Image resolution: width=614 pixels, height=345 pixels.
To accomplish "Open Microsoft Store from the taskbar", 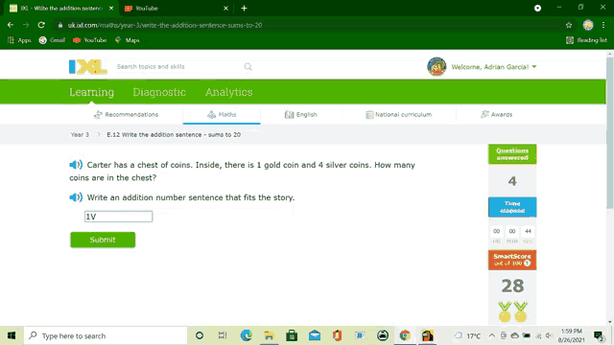I will coord(292,335).
